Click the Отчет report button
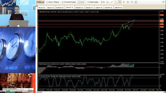Image resolution: width=166 pixels, height=93 pixels. coord(81,2)
